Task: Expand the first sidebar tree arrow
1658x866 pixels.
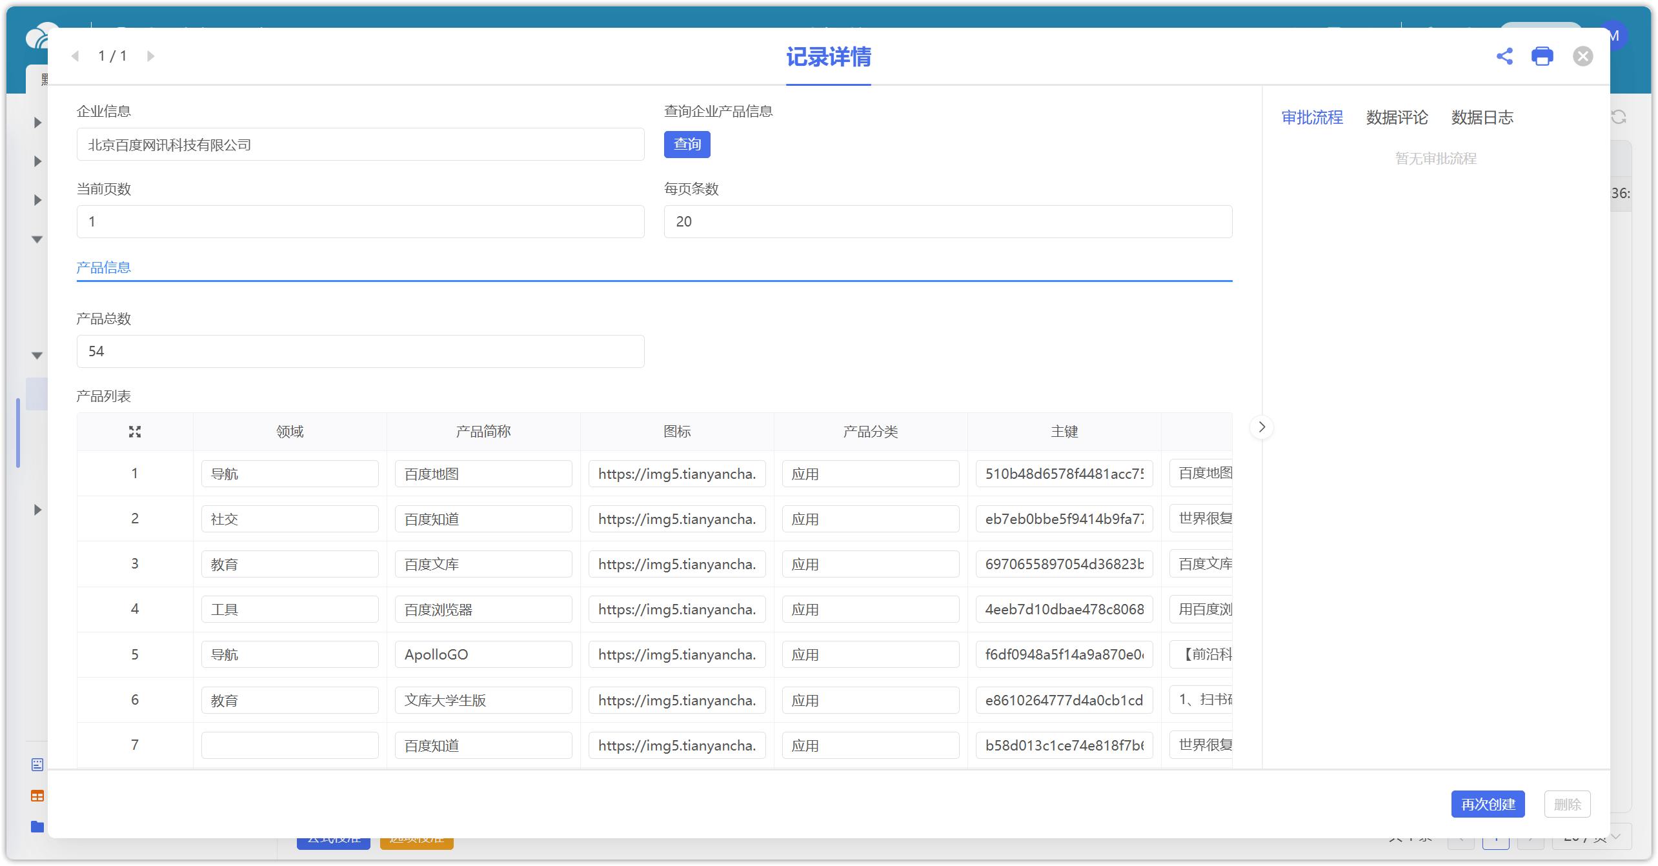Action: [x=37, y=123]
